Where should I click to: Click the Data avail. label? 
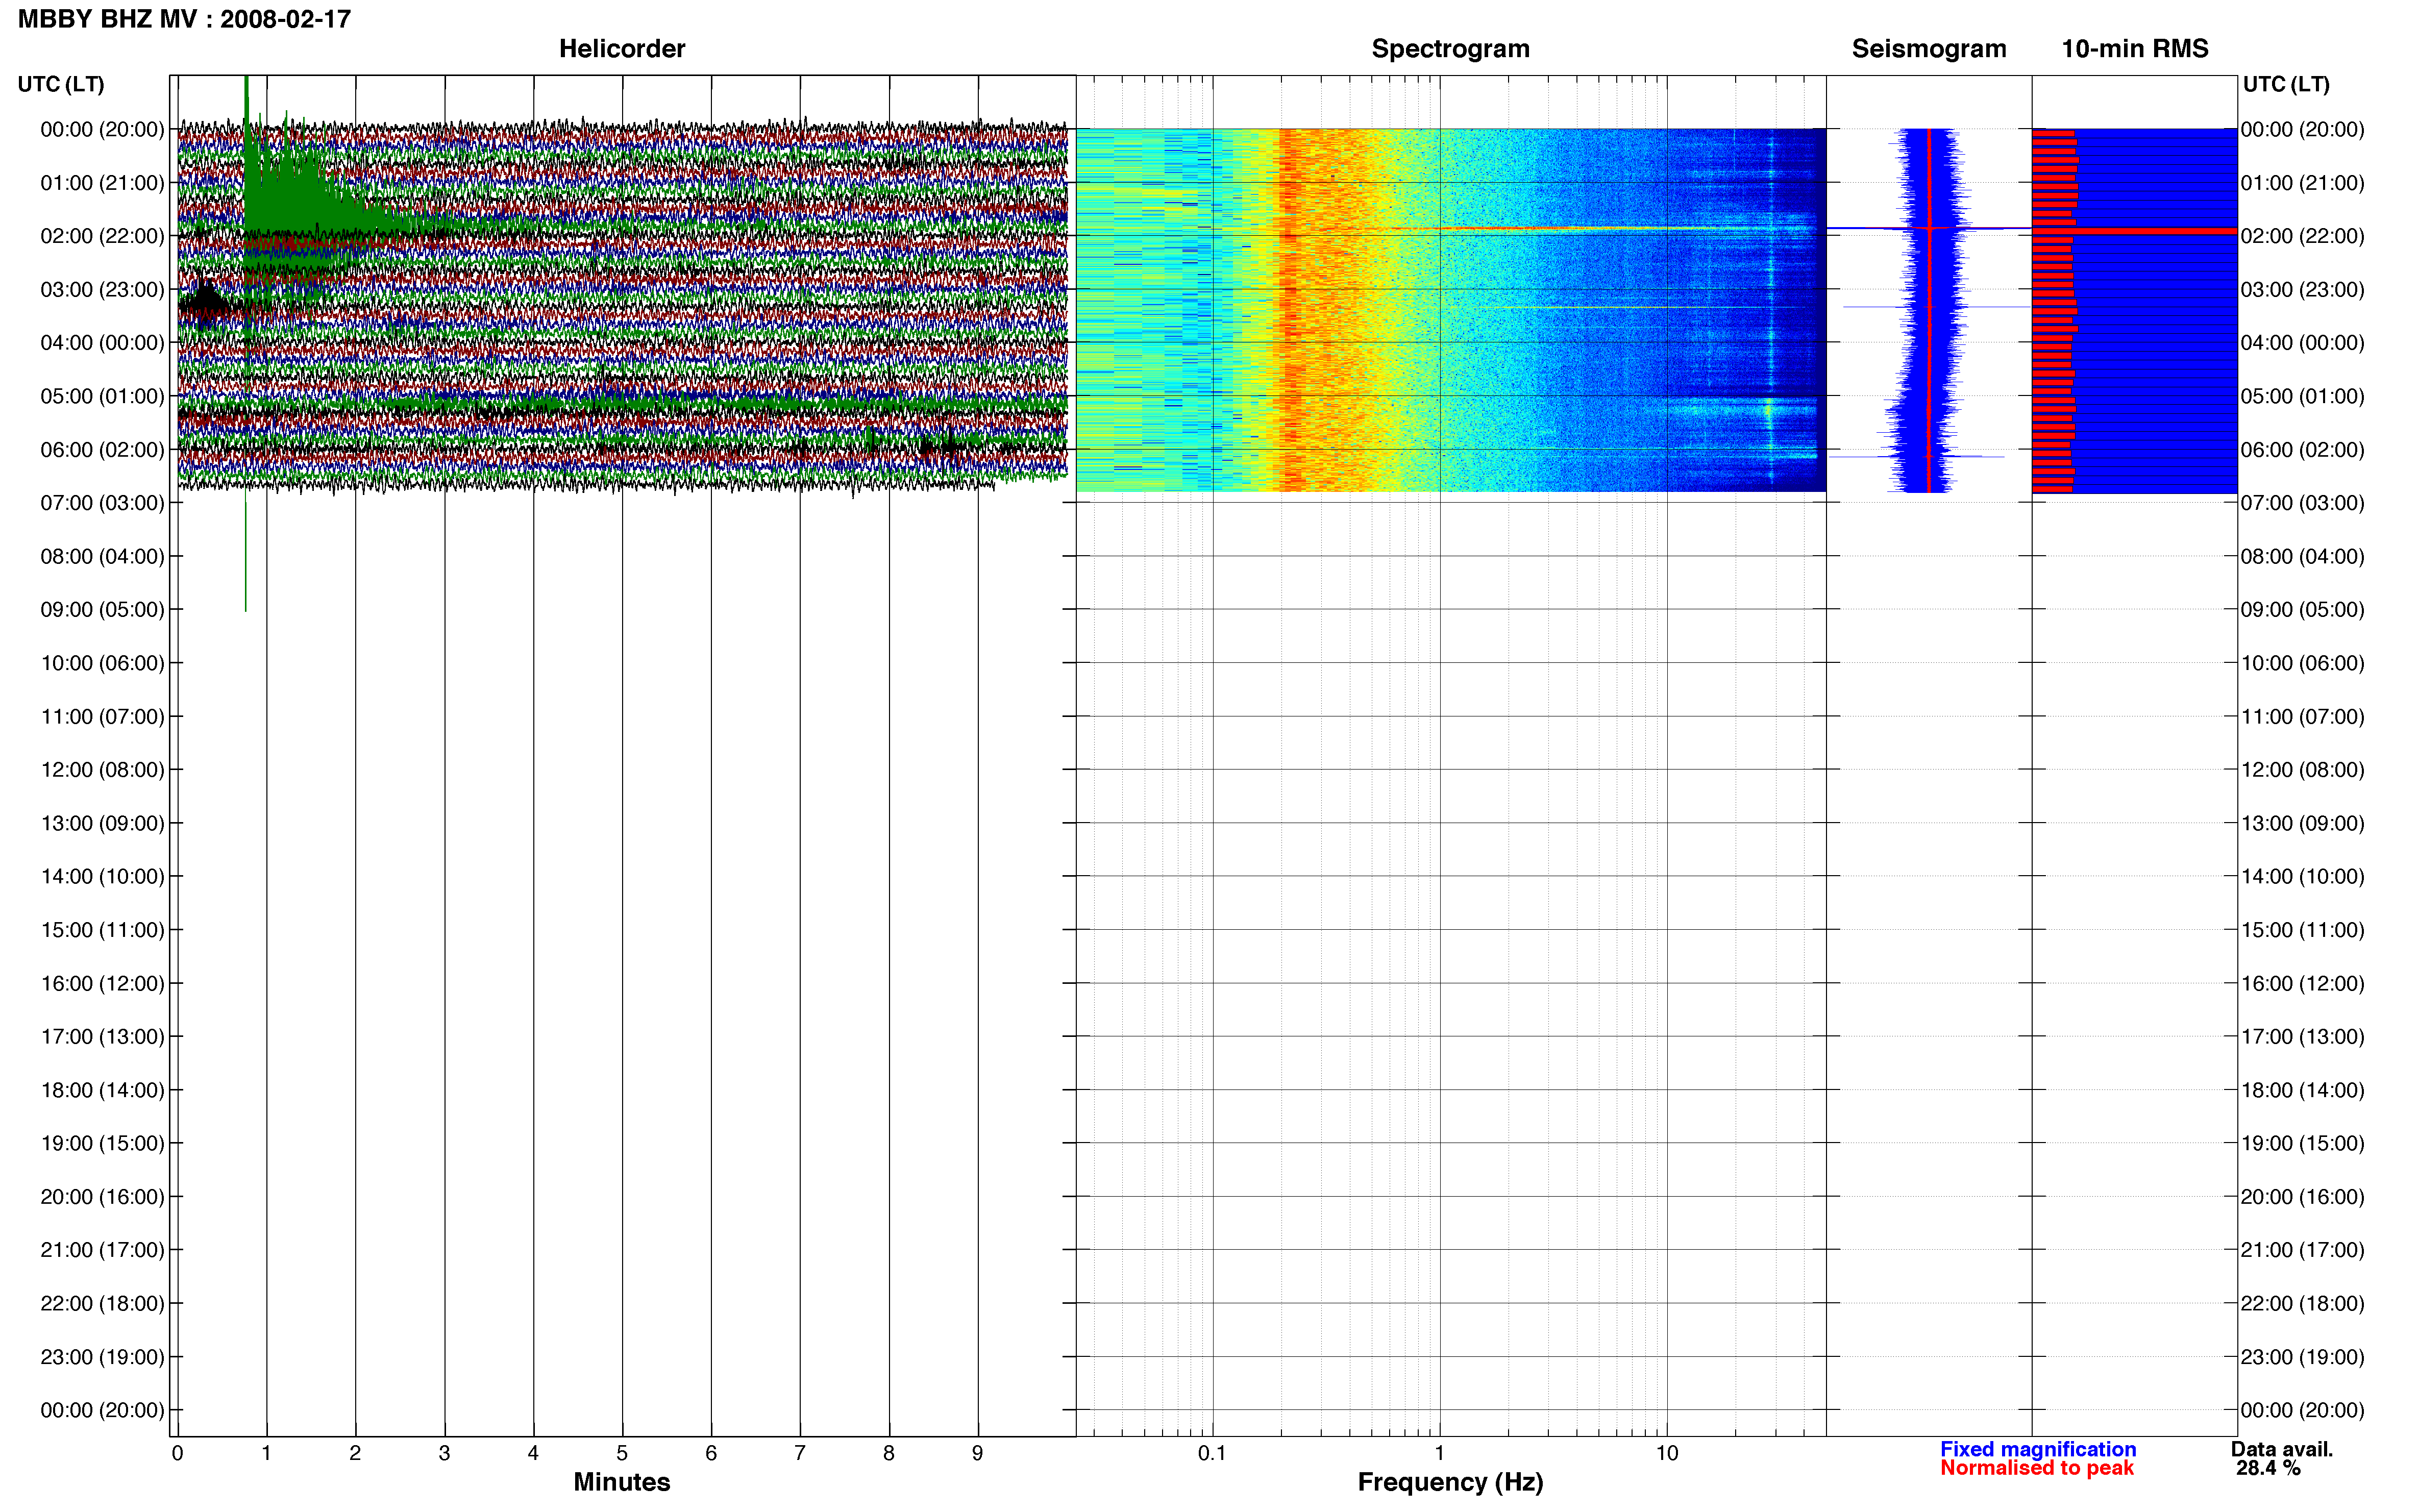(2281, 1449)
